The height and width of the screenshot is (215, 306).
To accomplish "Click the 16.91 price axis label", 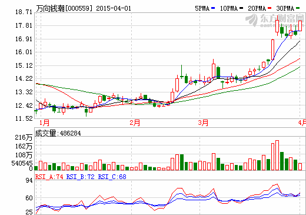I will coord(24,39).
